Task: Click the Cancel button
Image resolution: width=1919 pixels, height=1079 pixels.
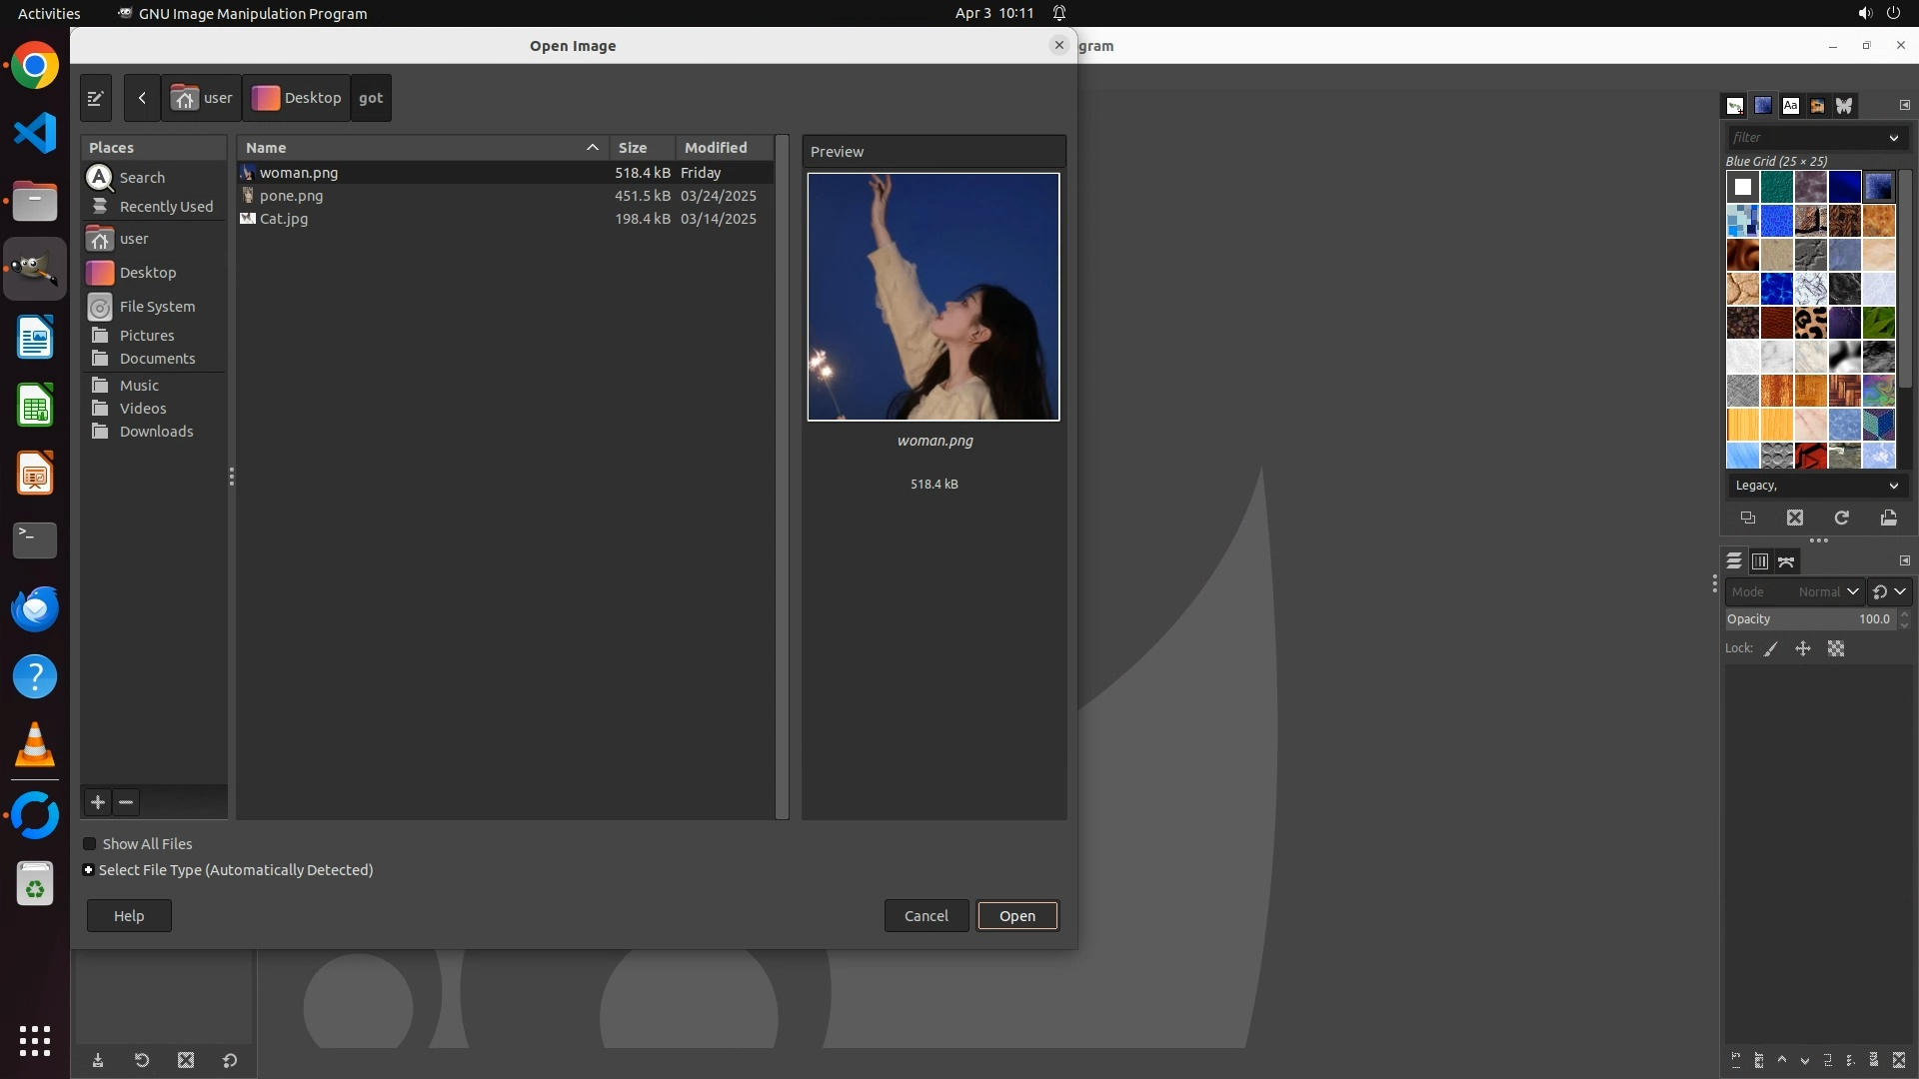Action: 926,916
